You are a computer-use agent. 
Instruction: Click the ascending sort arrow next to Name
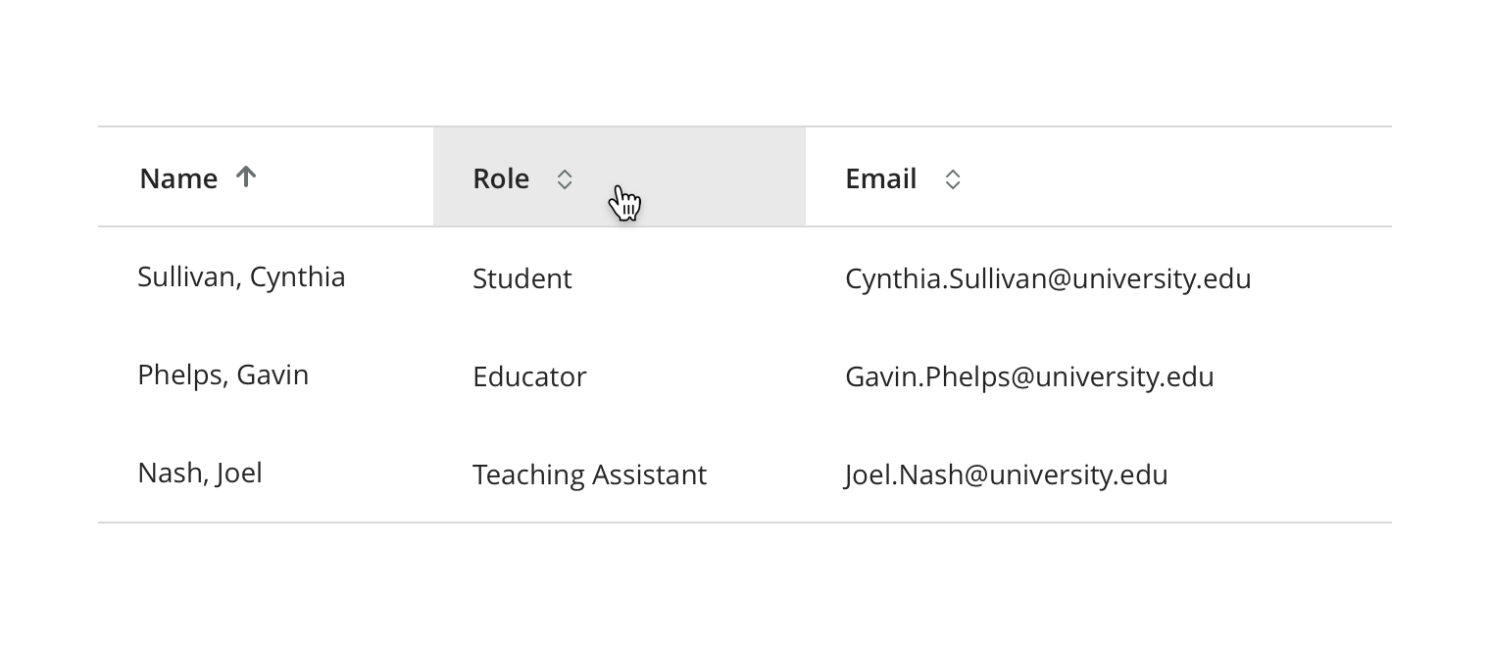coord(246,176)
